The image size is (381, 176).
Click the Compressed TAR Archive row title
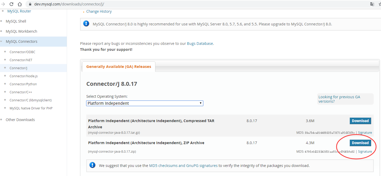[x=151, y=124]
